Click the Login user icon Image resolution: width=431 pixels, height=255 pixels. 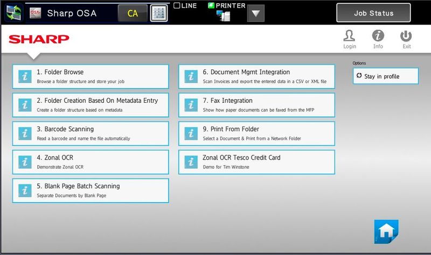coord(349,36)
